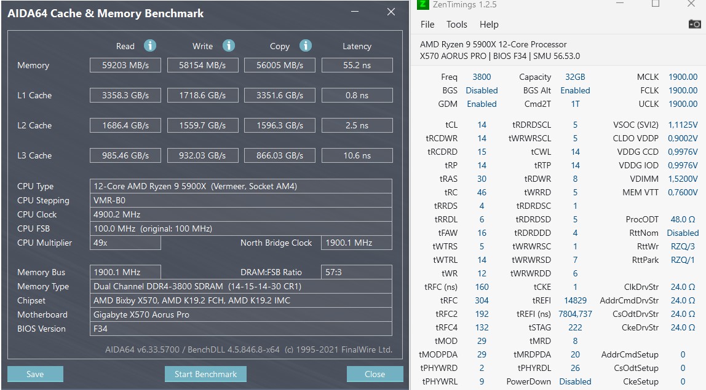Click the Memory Bus field 1900.1 MHz

[x=125, y=272]
